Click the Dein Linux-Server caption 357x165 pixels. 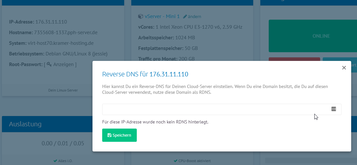coord(63,90)
